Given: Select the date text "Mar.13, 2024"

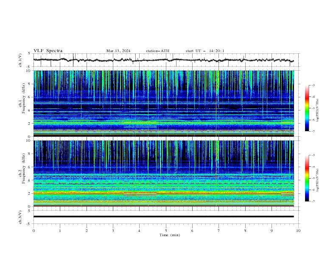Looking at the screenshot, I should [x=118, y=51].
